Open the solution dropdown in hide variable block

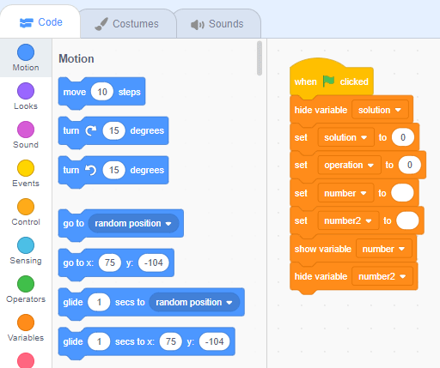click(380, 110)
